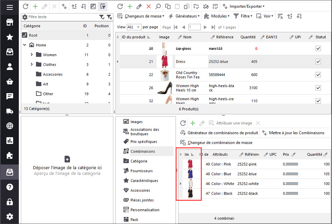The width and height of the screenshot is (332, 224).
Task: Open settings gear in sidebar
Action: click(9, 217)
